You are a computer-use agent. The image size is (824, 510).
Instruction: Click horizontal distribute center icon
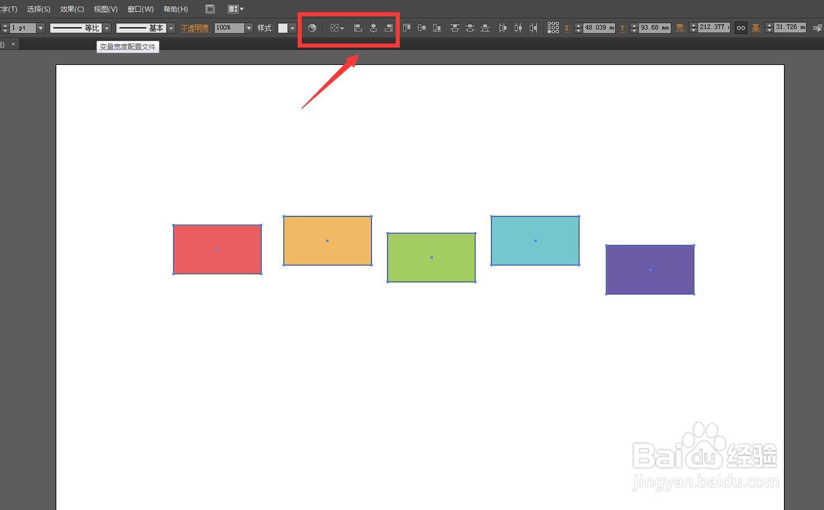pos(518,28)
